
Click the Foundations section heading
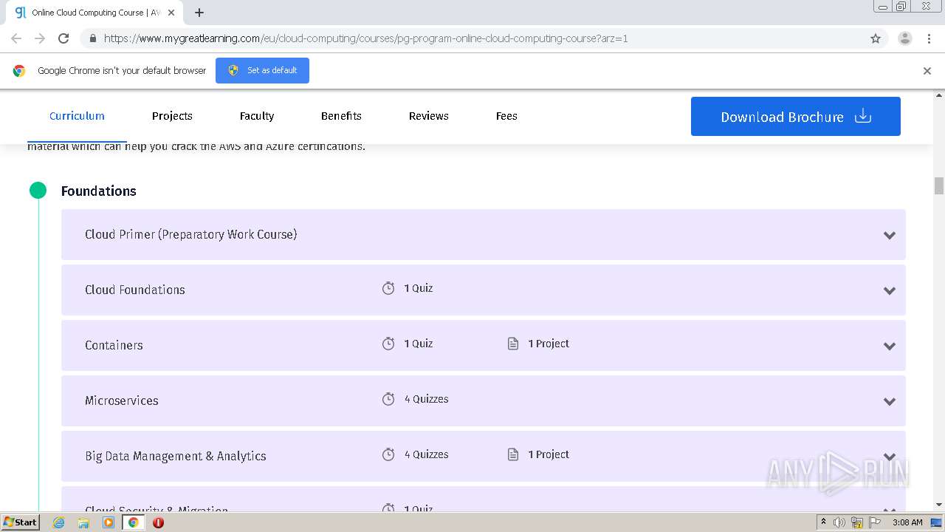99,191
